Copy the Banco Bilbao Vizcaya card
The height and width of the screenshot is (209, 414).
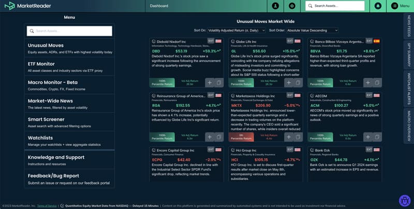pos(377,83)
